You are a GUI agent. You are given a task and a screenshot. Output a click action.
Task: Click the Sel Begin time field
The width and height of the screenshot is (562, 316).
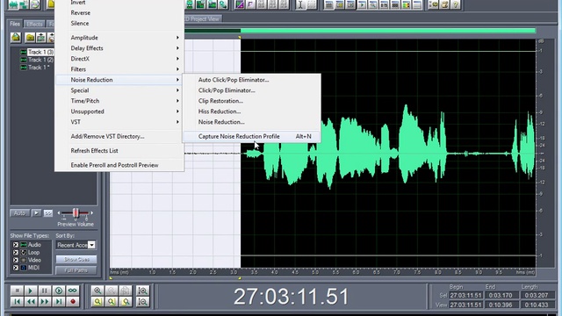pos(465,296)
